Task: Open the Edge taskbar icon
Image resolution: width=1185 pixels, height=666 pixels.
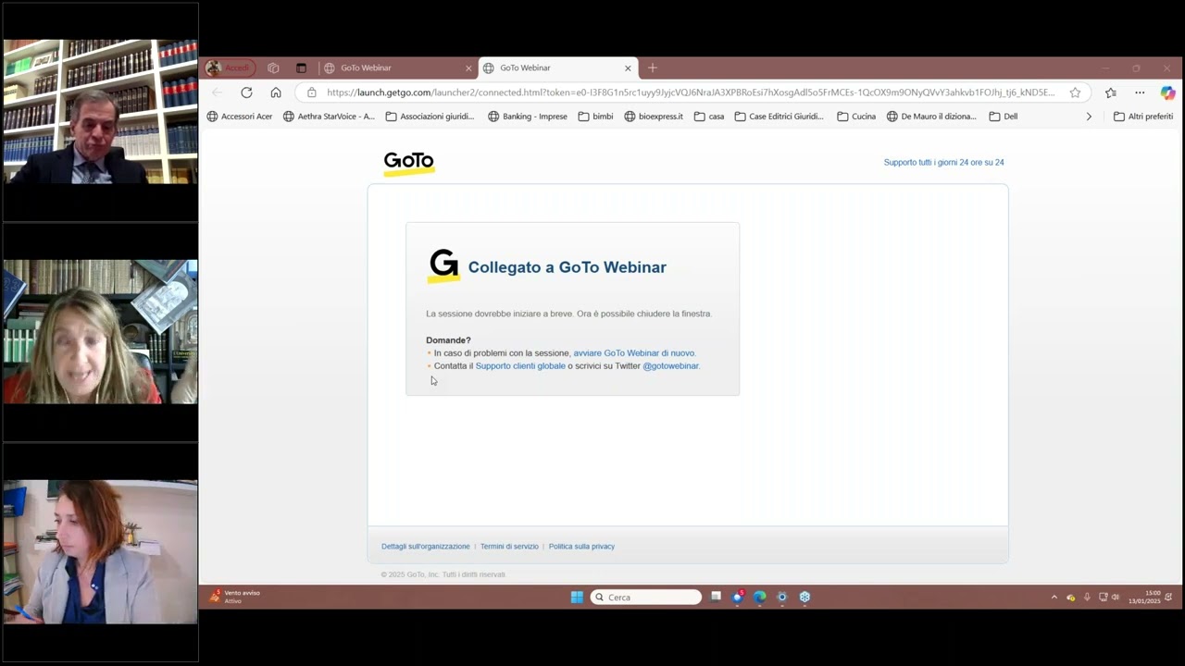Action: pyautogui.click(x=760, y=598)
